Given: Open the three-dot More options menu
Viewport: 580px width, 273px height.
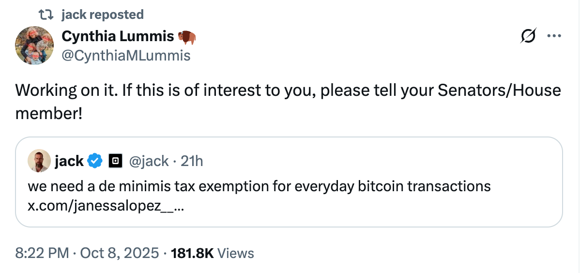Looking at the screenshot, I should coord(554,36).
